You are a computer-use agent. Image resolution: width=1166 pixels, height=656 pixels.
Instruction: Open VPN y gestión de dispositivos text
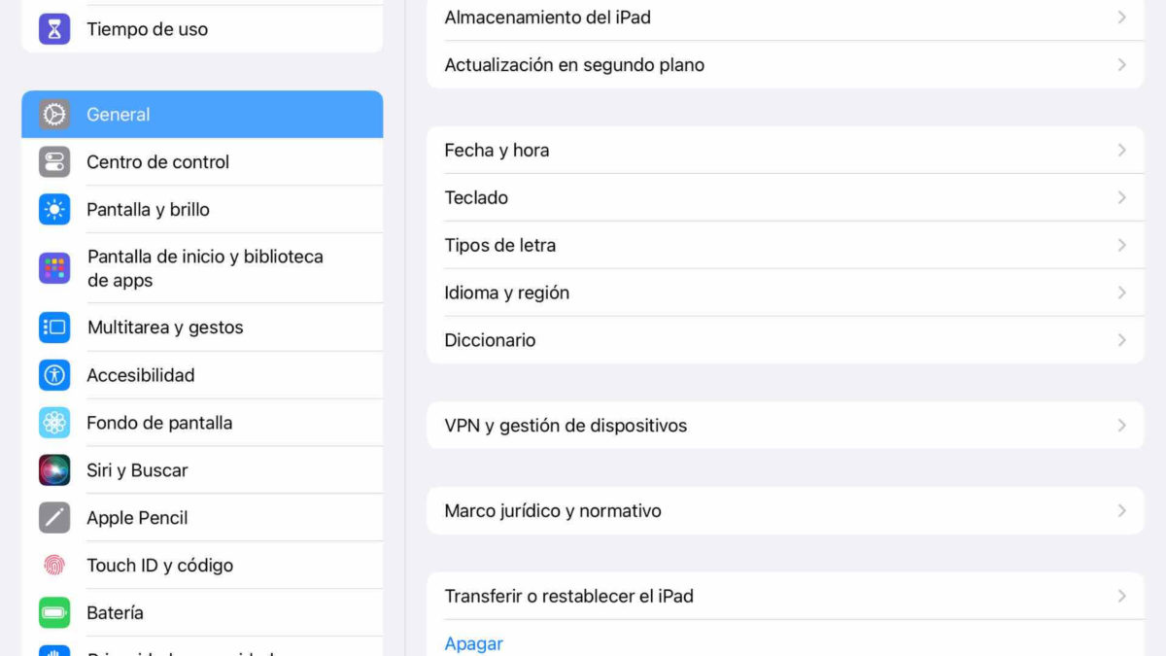(566, 426)
